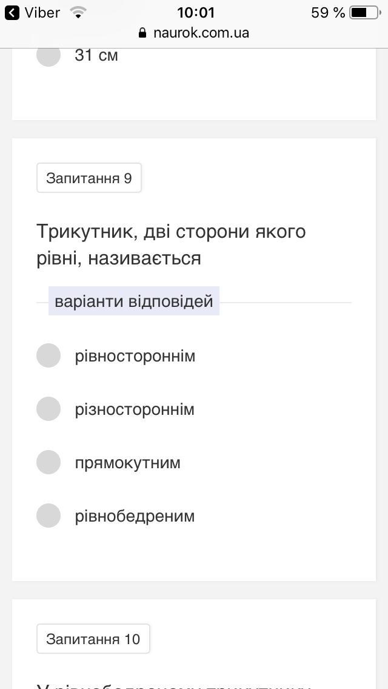Select the 31 см radio button
The width and height of the screenshot is (388, 689).
point(48,55)
